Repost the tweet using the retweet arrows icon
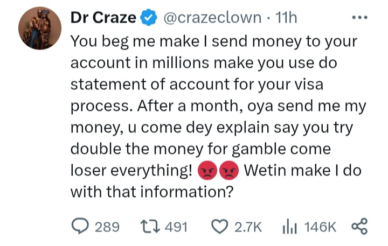This screenshot has width=388, height=246. click(148, 227)
